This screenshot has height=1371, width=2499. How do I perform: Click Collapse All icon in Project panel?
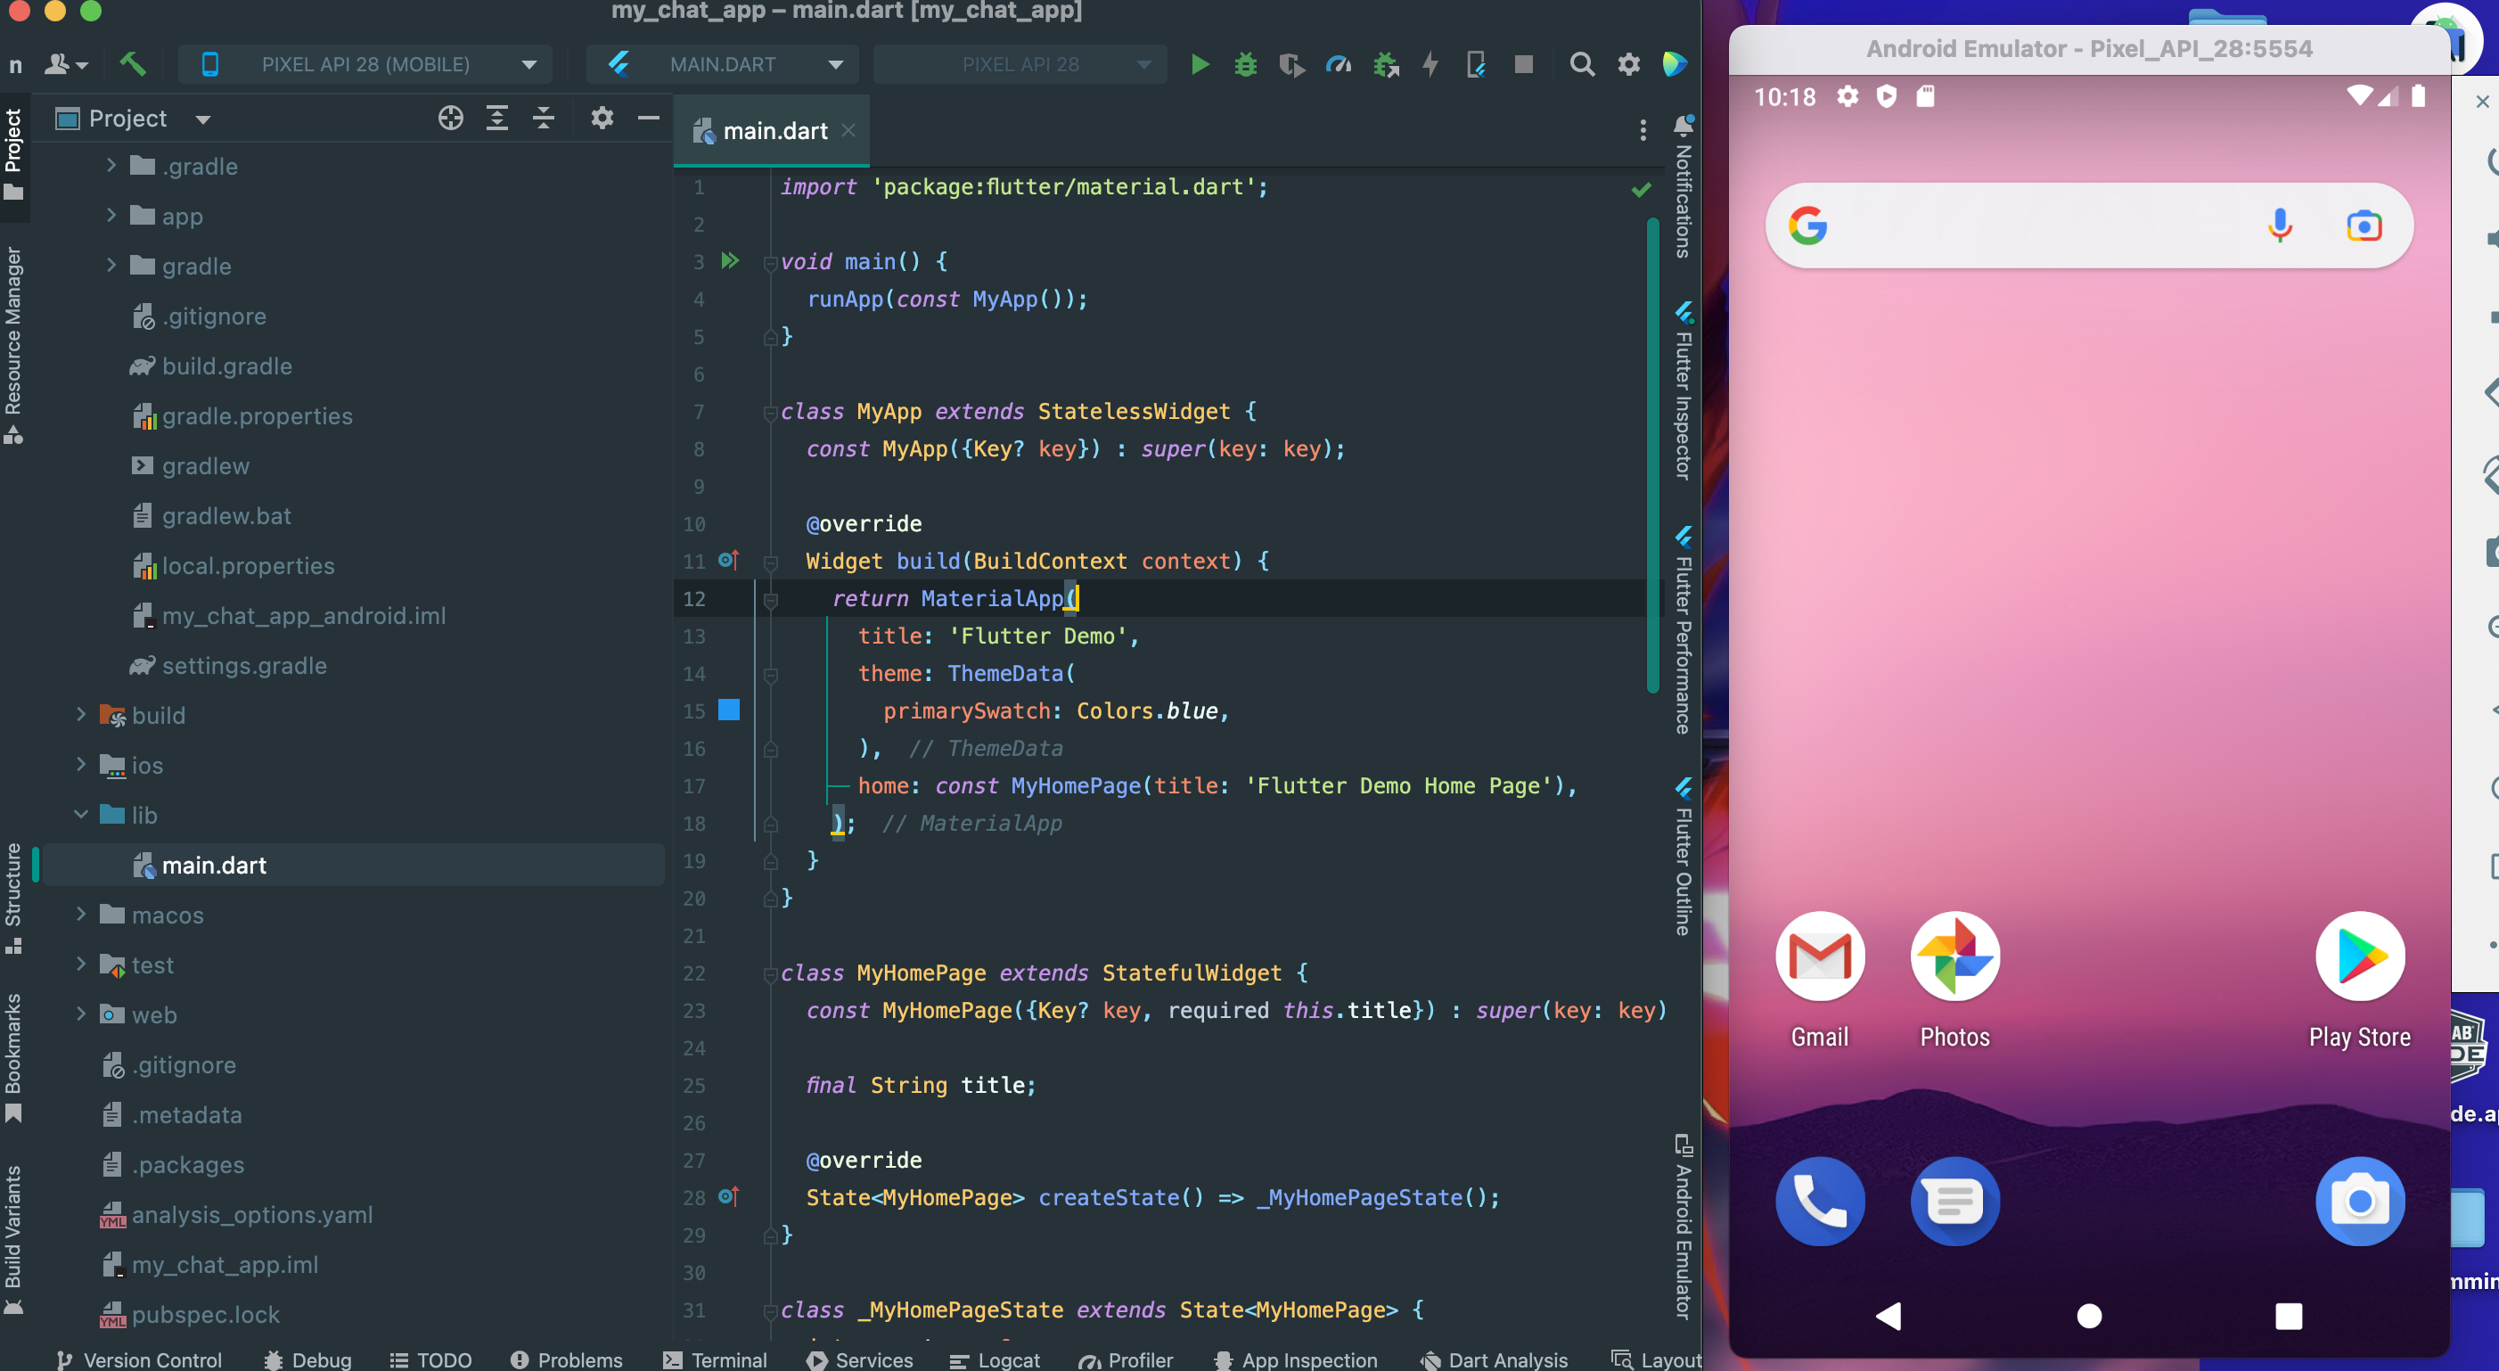(x=544, y=119)
